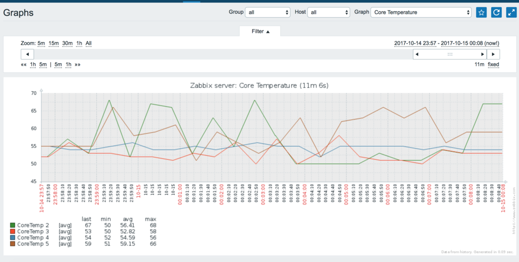This screenshot has height=262, width=519.
Task: Click the red CoreTemp 3 color swatch
Action: [x=13, y=232]
